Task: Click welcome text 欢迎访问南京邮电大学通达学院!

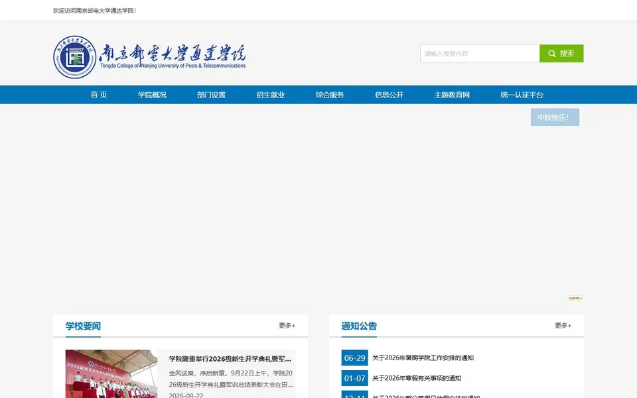Action: 94,11
